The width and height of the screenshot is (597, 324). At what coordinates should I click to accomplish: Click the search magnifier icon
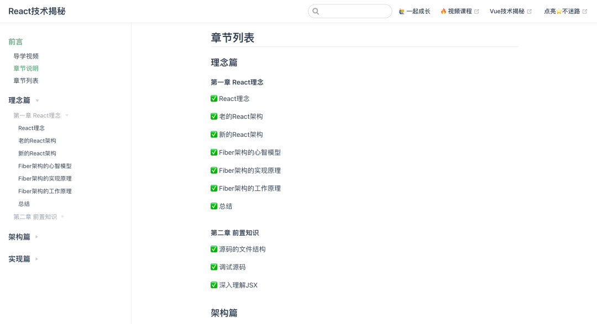316,12
